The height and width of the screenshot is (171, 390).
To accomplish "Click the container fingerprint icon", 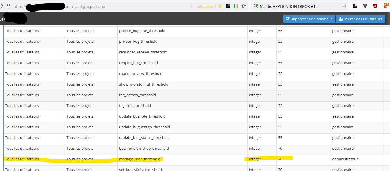I will click(x=220, y=6).
